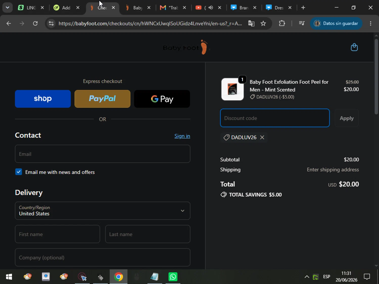View site information icon in address bar
379x284 pixels.
(x=51, y=23)
